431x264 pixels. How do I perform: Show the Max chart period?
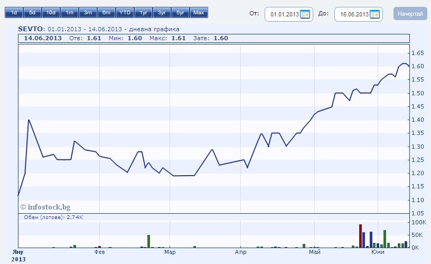tap(199, 13)
